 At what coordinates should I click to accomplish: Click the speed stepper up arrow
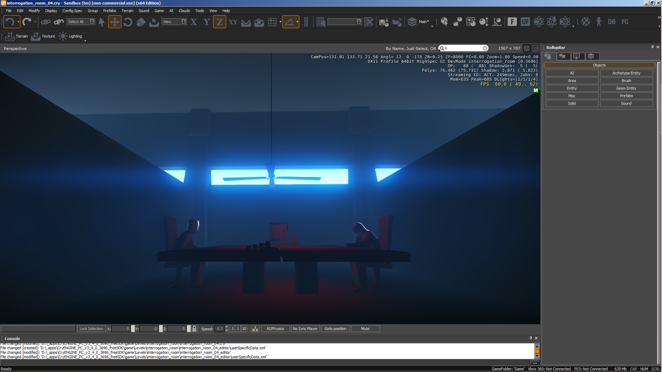[x=227, y=327]
